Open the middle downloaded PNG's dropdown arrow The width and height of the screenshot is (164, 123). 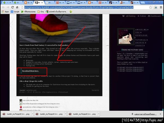66,114
